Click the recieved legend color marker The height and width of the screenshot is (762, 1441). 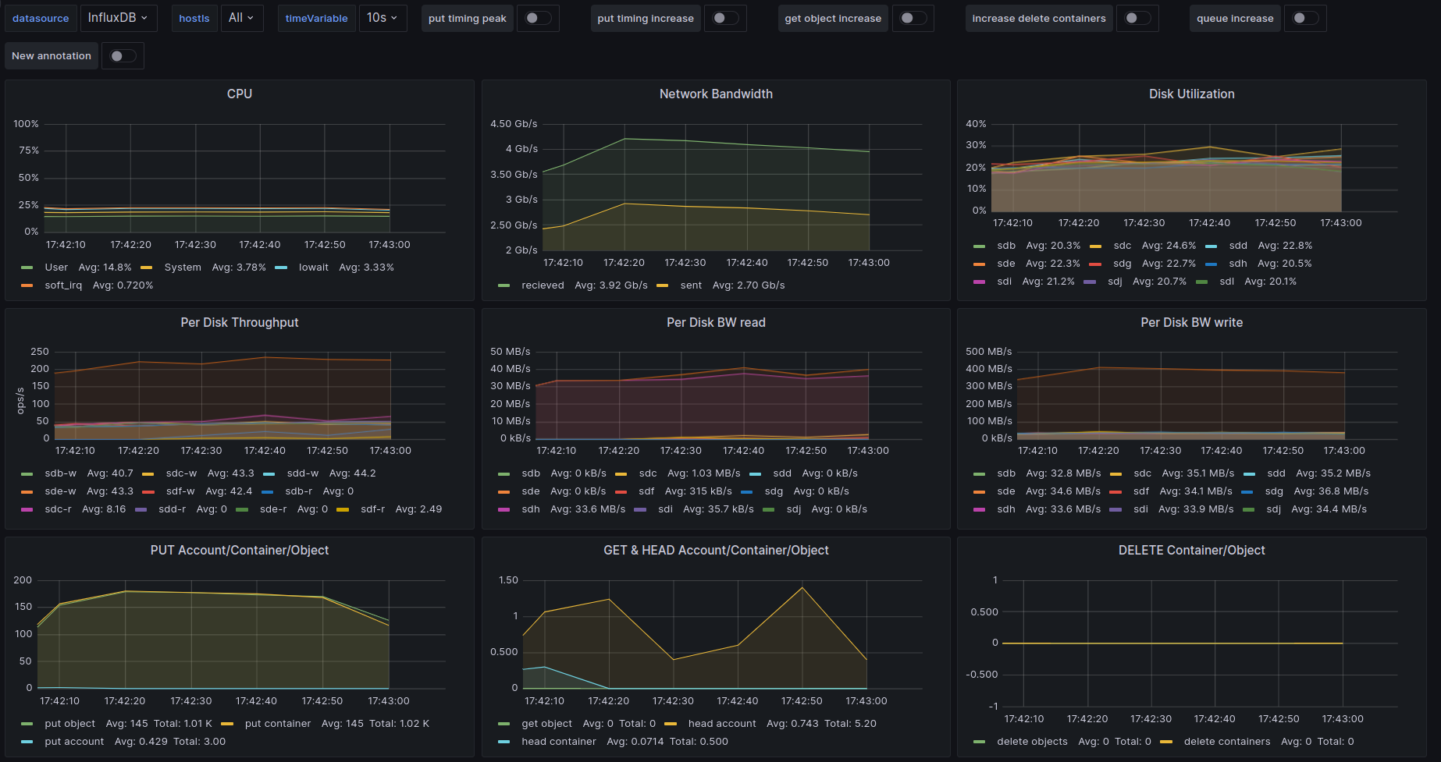[504, 285]
